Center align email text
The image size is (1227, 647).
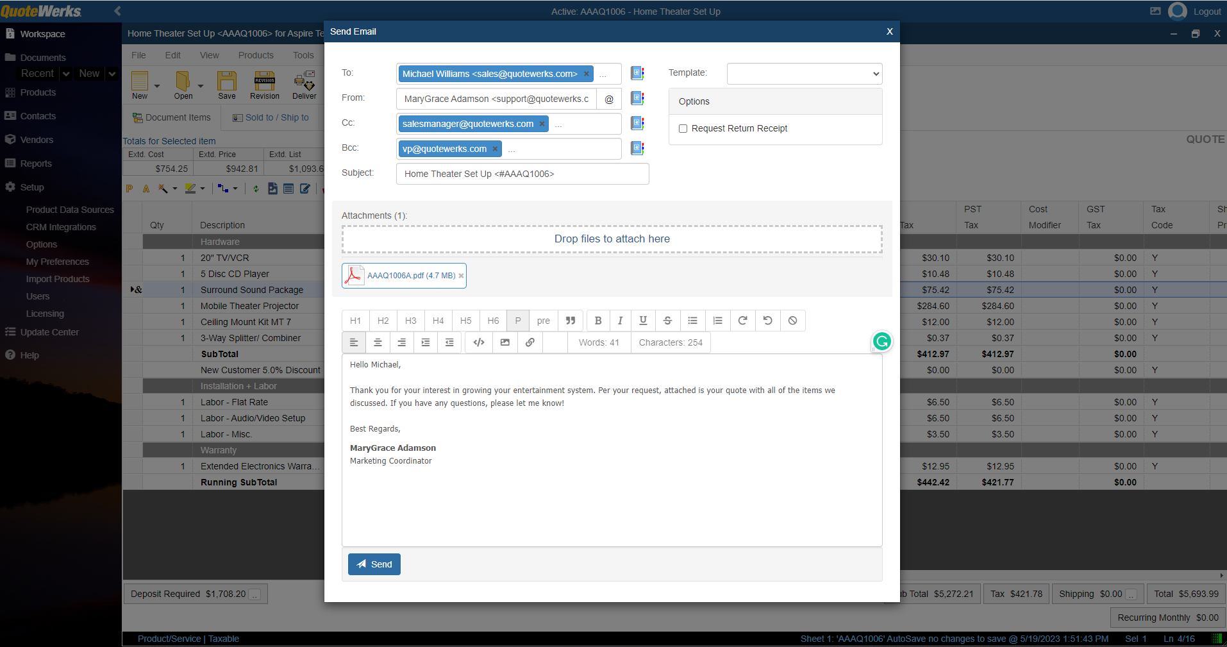378,342
